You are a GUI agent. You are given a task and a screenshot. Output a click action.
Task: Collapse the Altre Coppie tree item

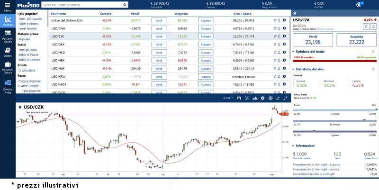[x=19, y=86]
